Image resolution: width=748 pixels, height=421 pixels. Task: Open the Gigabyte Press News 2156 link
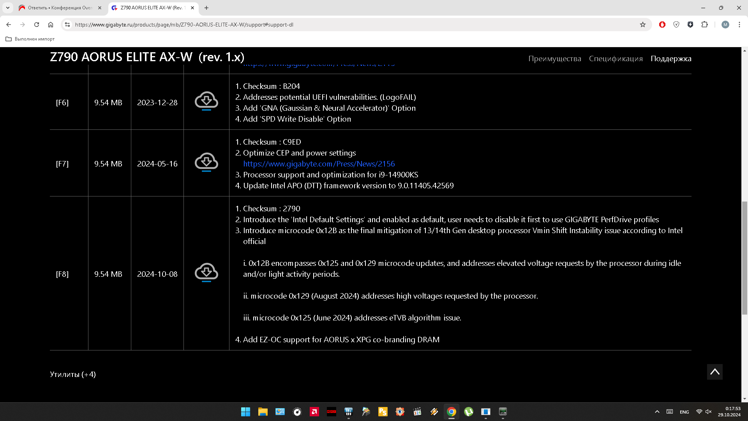[x=319, y=164]
